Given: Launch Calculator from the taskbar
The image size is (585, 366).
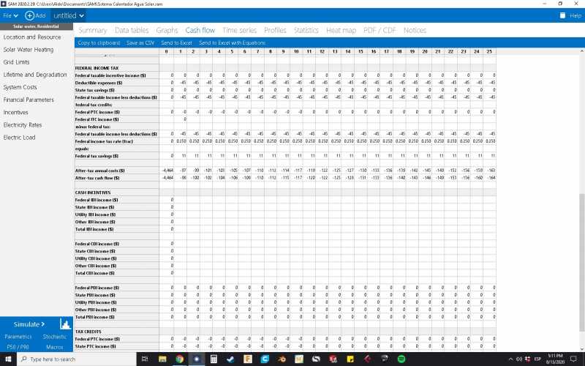Looking at the screenshot, I should 214,359.
